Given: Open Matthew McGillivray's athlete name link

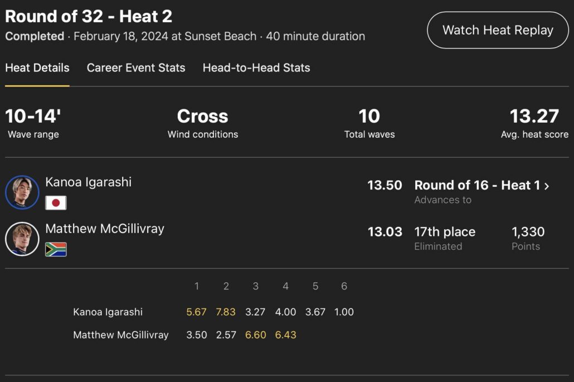Looking at the screenshot, I should (x=105, y=229).
